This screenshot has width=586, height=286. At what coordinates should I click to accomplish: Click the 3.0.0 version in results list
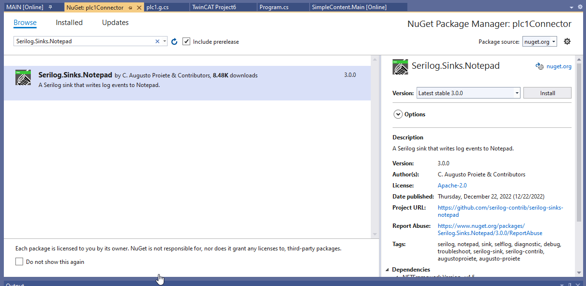[350, 75]
